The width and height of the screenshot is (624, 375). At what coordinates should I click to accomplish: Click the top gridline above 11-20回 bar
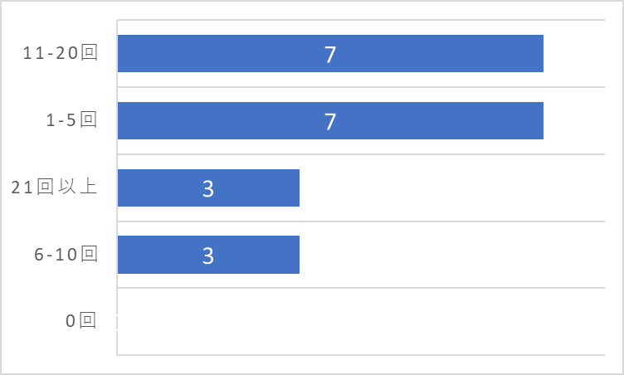pos(361,20)
